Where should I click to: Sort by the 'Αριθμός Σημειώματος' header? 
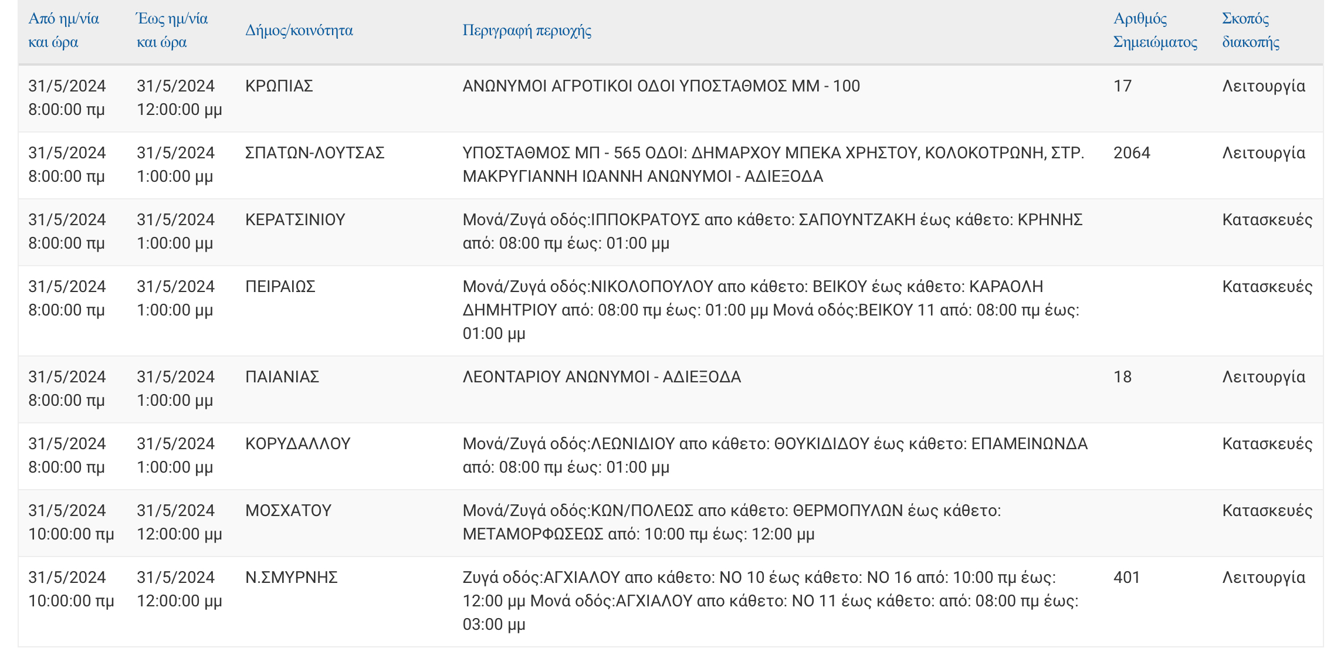tap(1155, 30)
